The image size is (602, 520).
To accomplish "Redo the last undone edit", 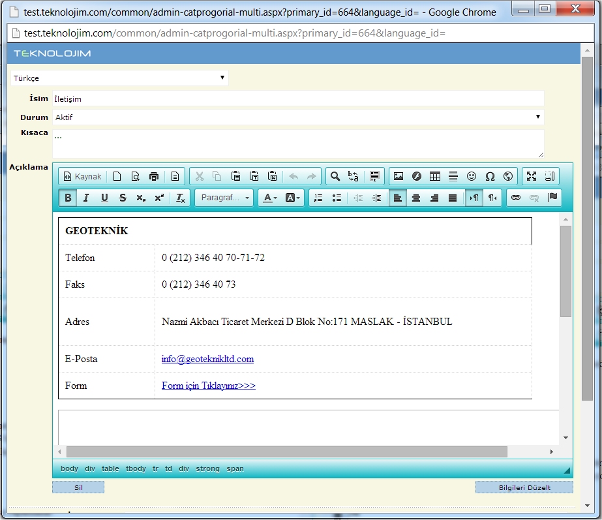I will [x=312, y=176].
